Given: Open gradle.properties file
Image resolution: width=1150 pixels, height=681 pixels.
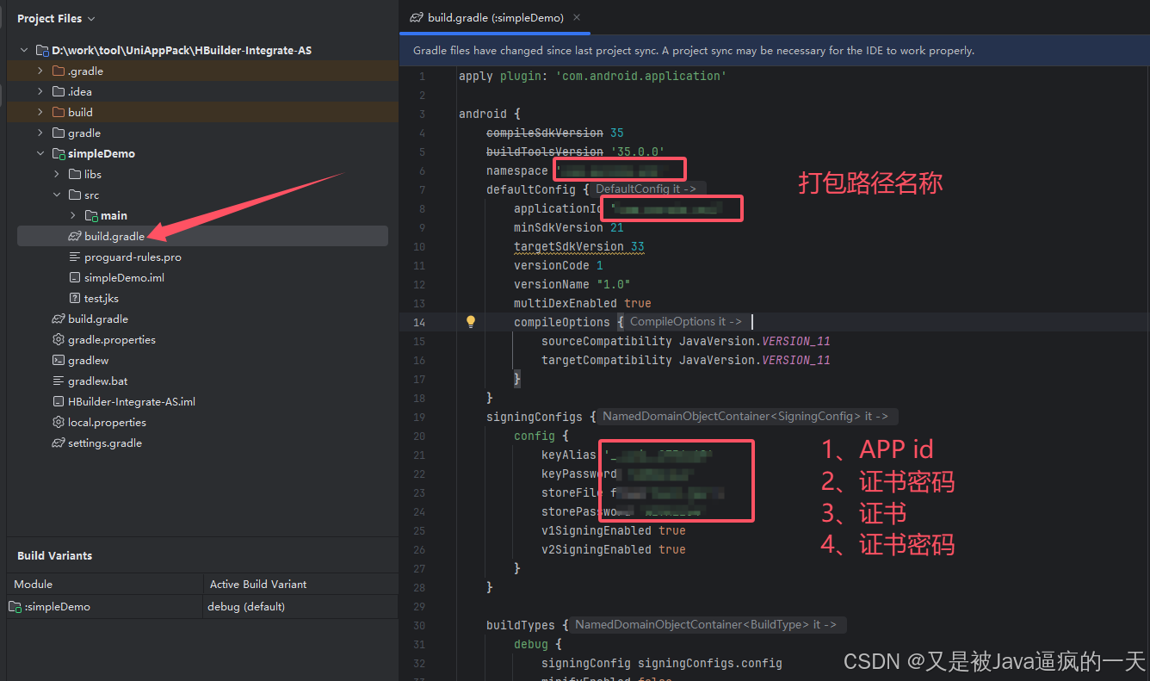Looking at the screenshot, I should 112,339.
